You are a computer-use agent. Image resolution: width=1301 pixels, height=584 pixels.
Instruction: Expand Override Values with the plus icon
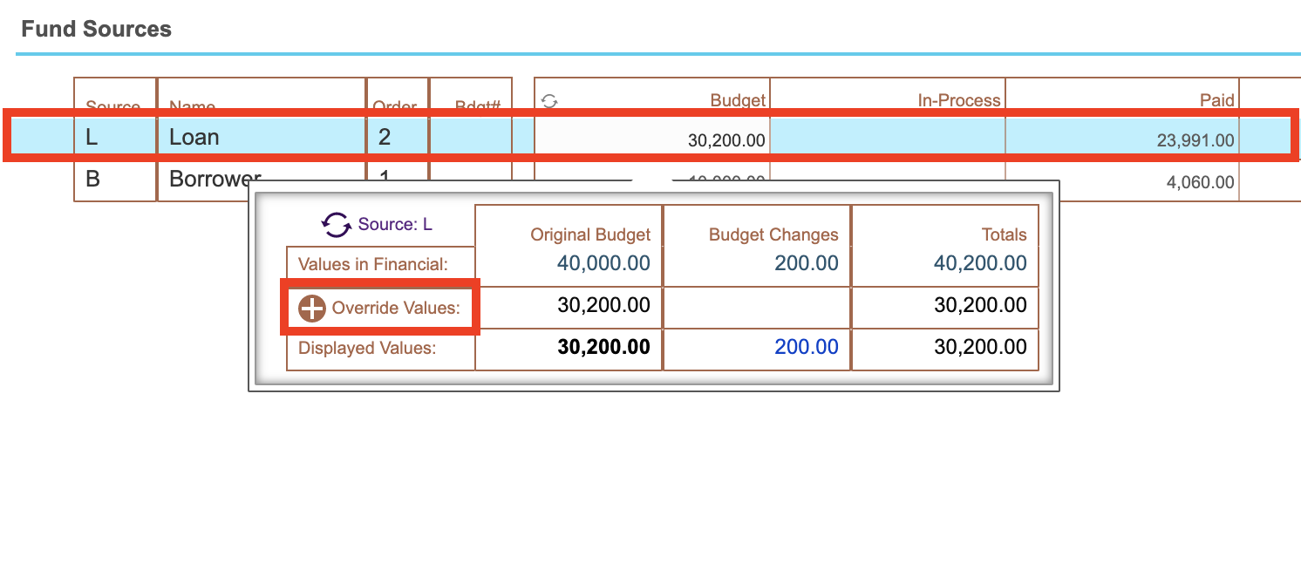point(311,308)
